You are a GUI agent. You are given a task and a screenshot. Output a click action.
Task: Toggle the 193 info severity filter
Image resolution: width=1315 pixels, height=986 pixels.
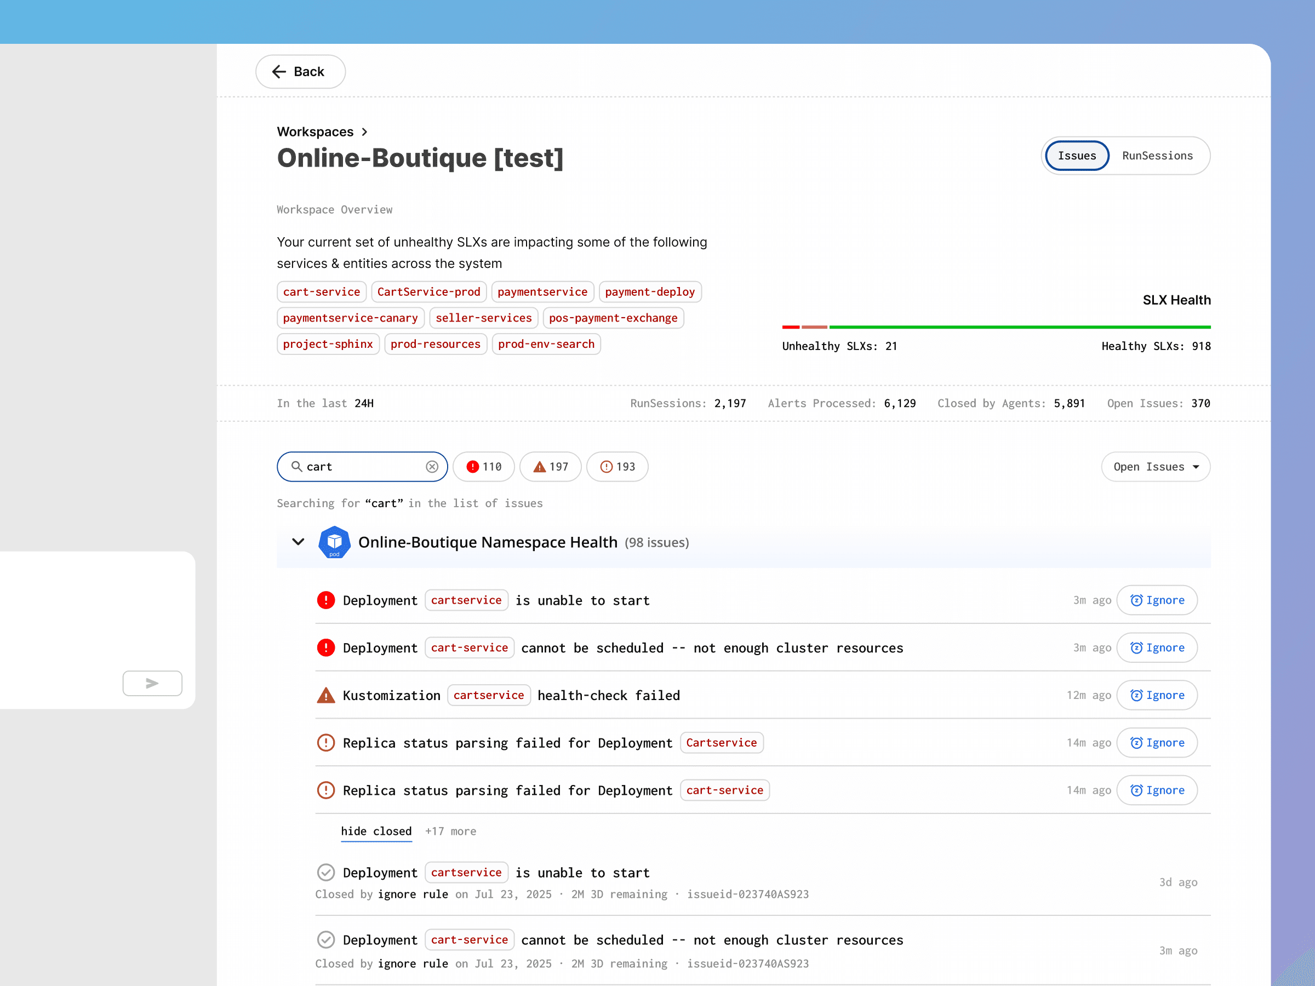617,467
